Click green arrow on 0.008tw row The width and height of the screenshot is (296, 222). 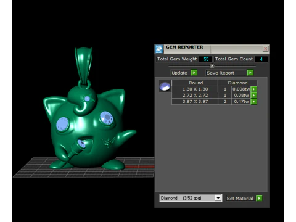(253, 89)
